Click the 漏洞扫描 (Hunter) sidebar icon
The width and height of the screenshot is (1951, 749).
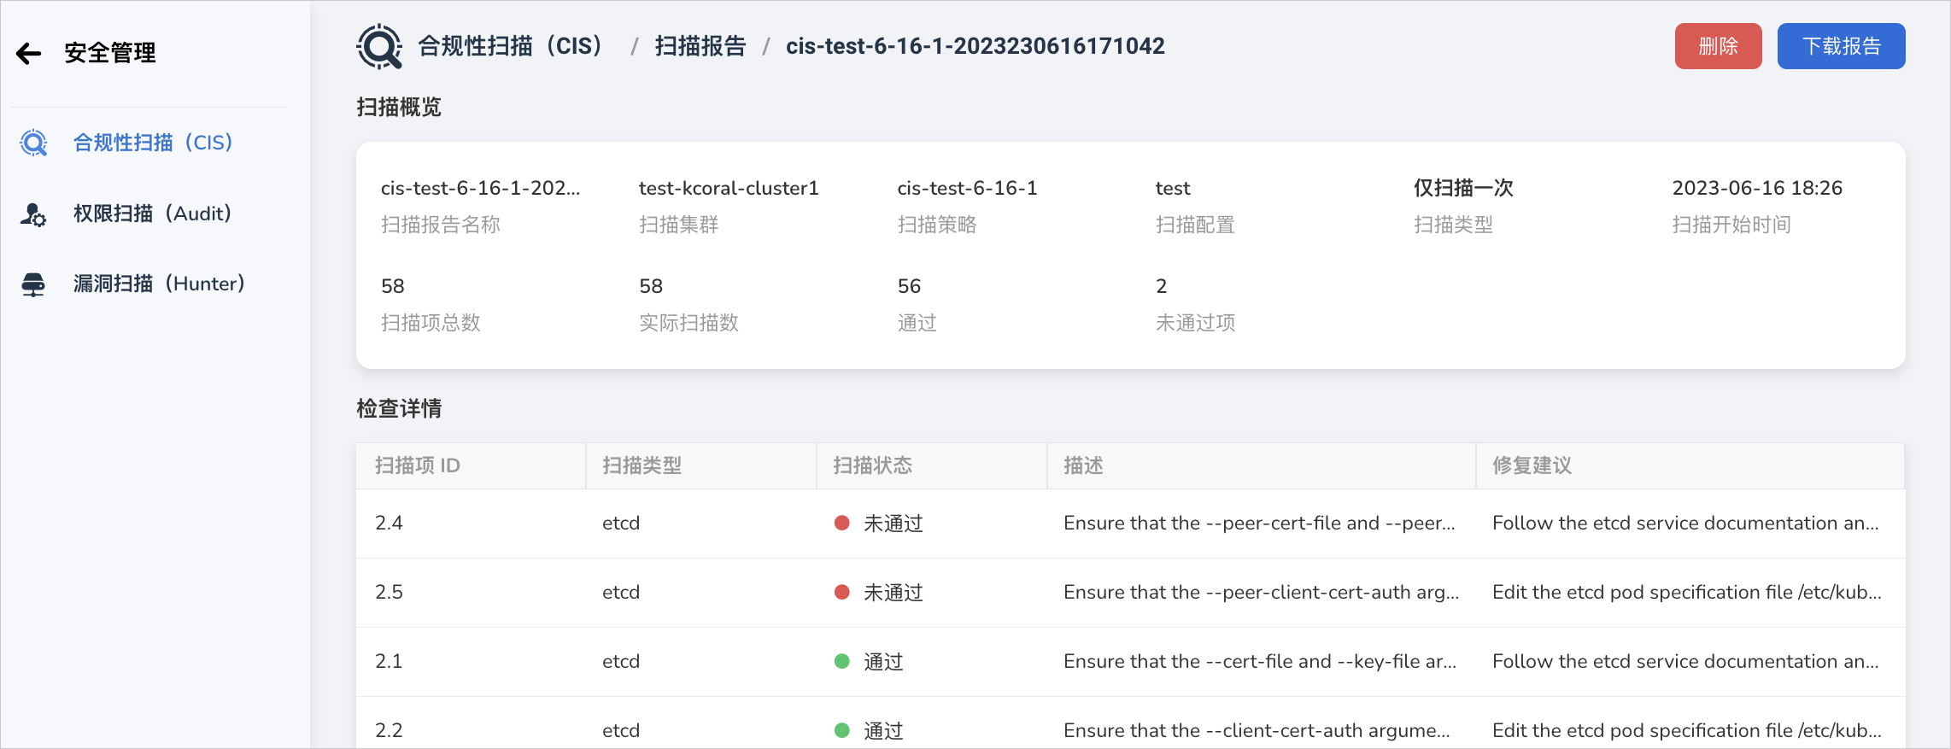coord(33,284)
